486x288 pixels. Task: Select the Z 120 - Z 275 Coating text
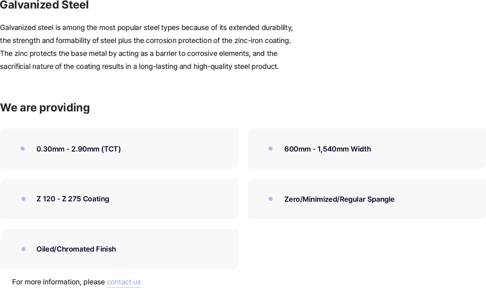coord(73,199)
